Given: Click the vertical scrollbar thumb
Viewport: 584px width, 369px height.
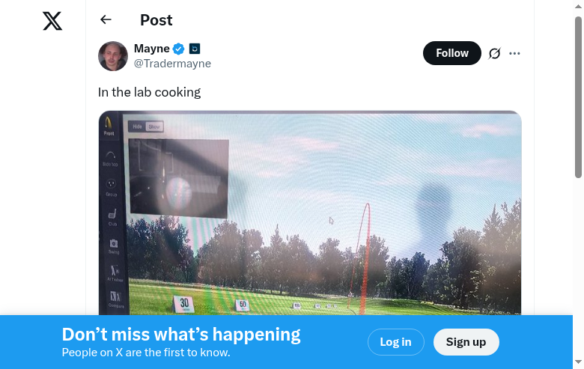Looking at the screenshot, I should (x=578, y=97).
